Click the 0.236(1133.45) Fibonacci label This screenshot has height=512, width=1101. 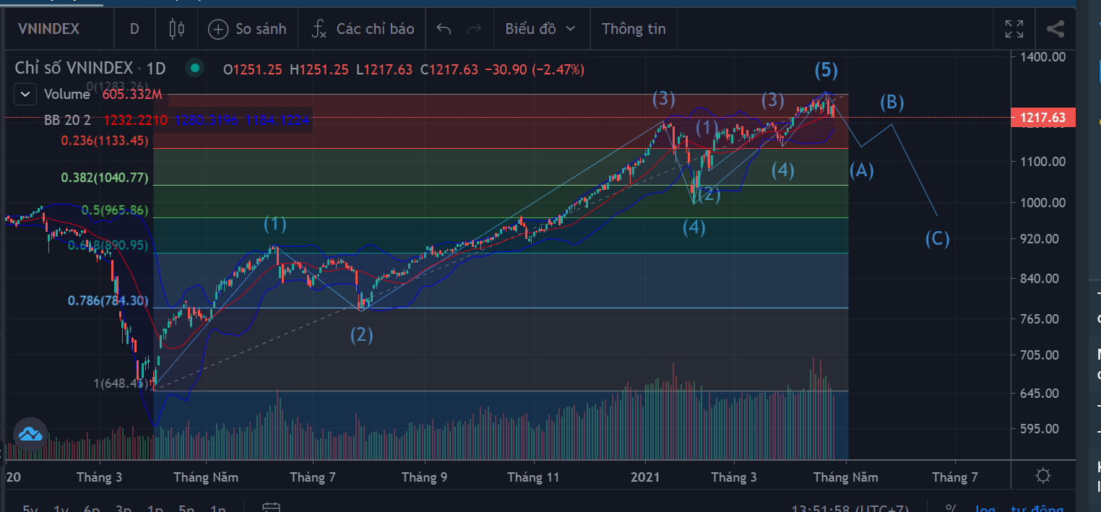click(105, 141)
